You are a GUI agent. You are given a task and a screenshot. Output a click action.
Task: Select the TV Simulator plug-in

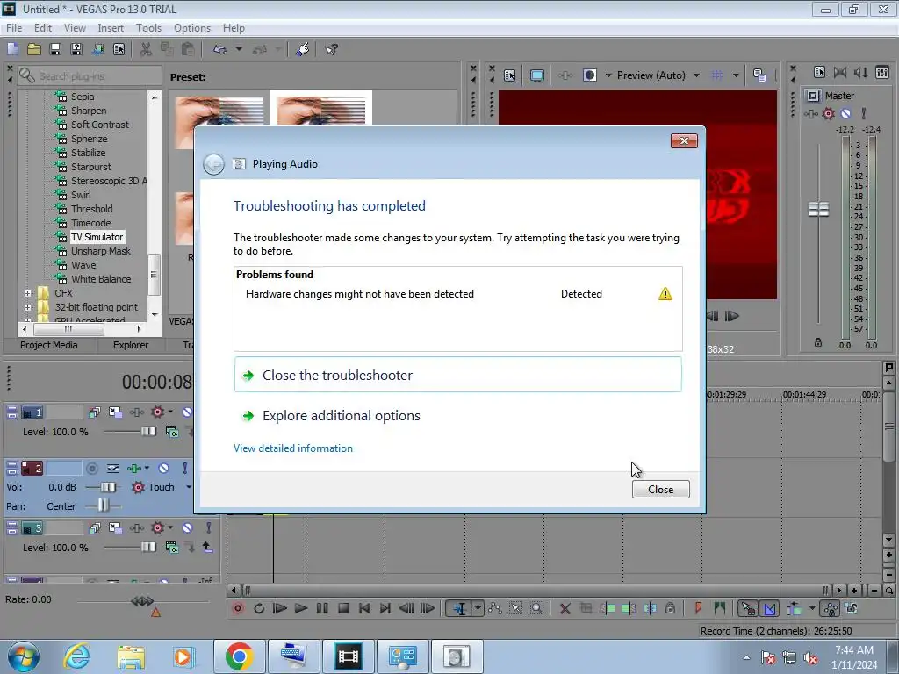pyautogui.click(x=97, y=237)
